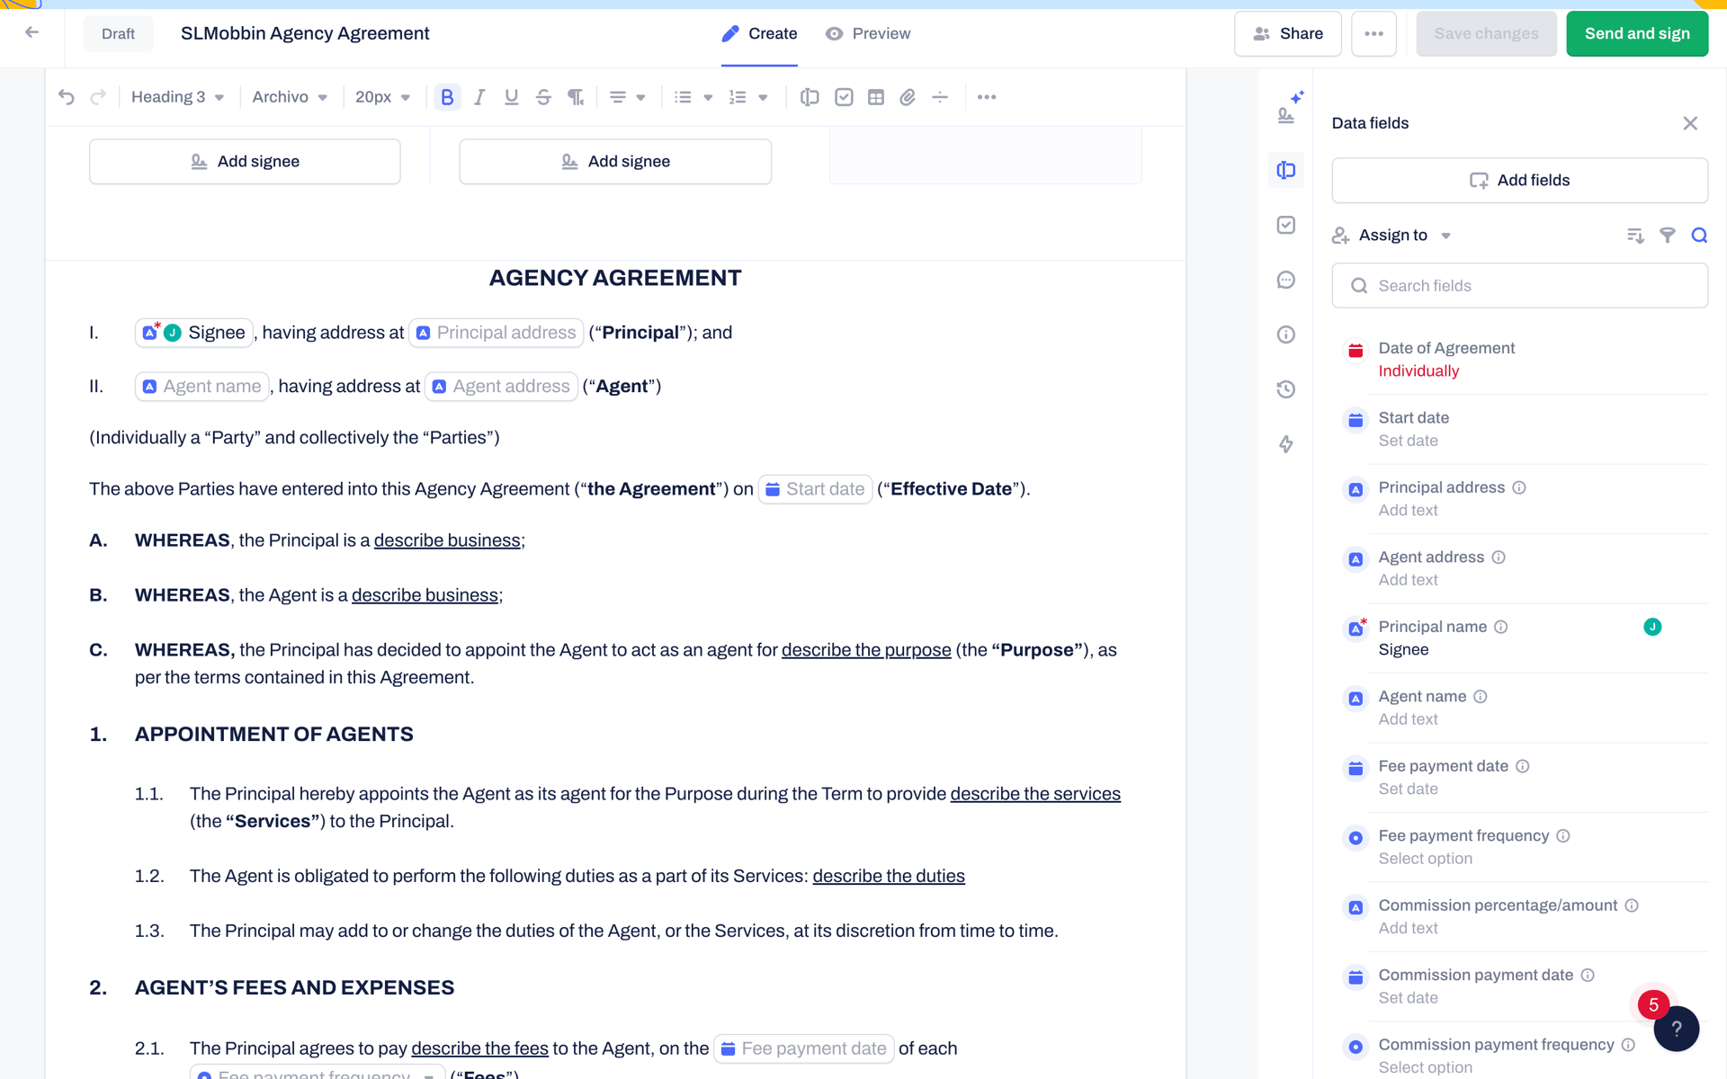Open the help button

pos(1676,1029)
